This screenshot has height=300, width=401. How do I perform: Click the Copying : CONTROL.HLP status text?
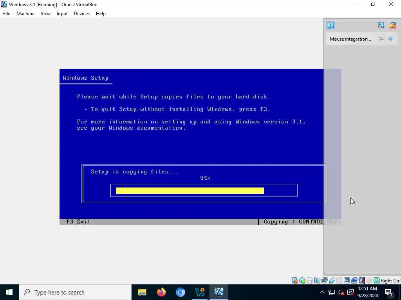click(x=300, y=221)
